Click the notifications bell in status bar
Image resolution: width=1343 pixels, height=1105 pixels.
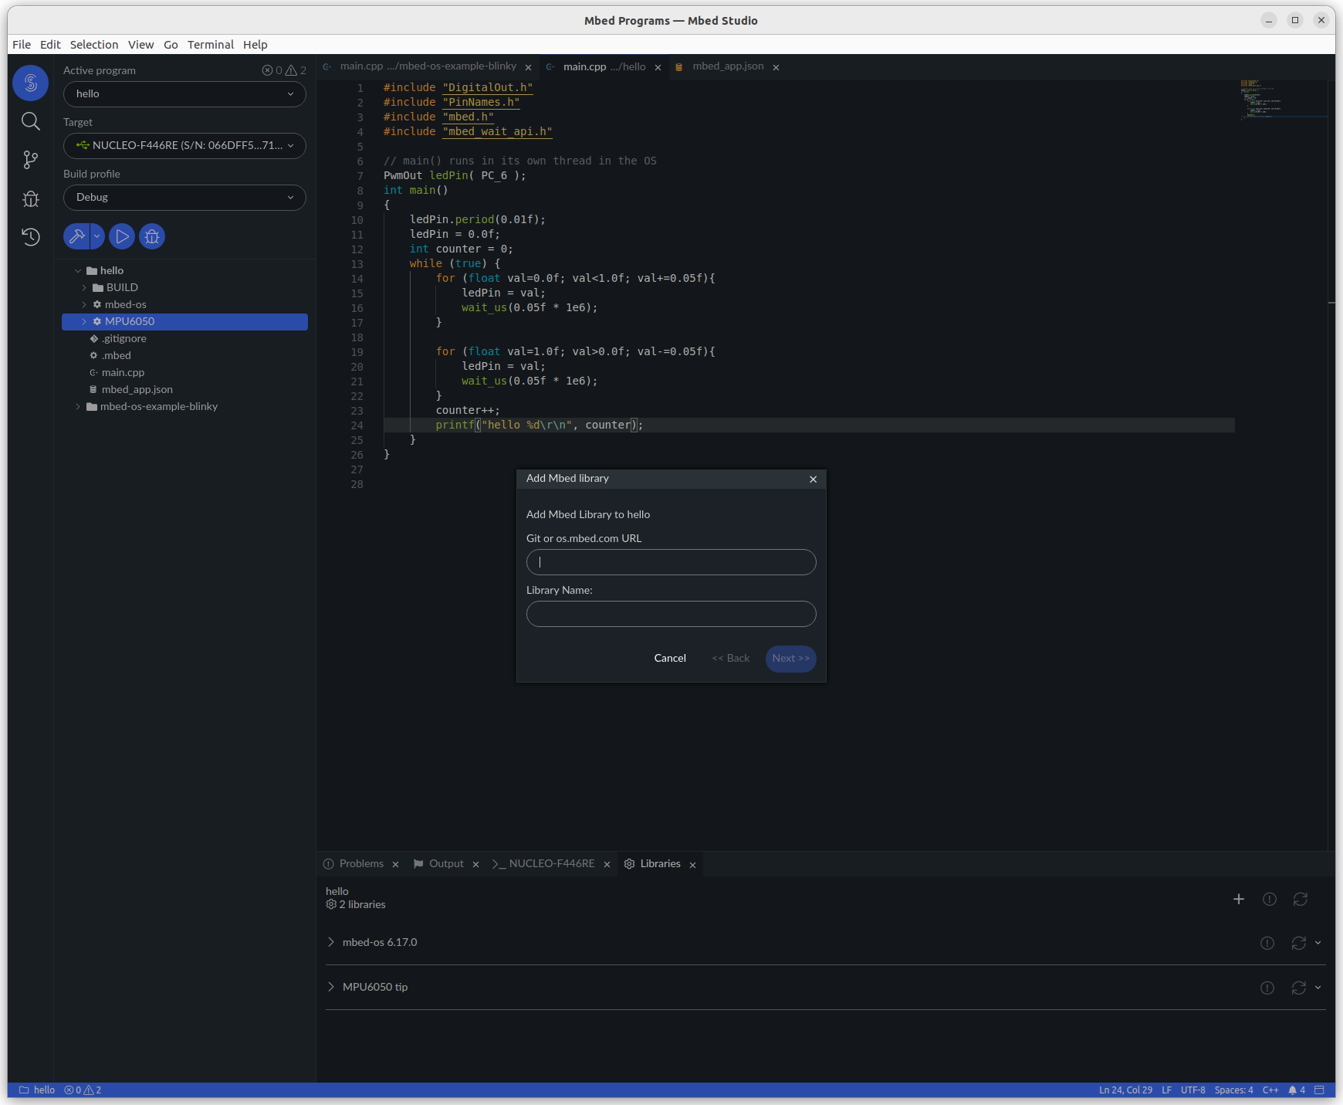point(1296,1091)
